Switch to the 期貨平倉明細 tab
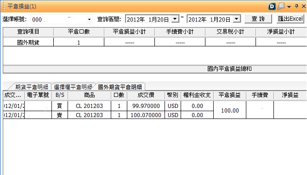This screenshot has width=307, height=175. click(31, 87)
